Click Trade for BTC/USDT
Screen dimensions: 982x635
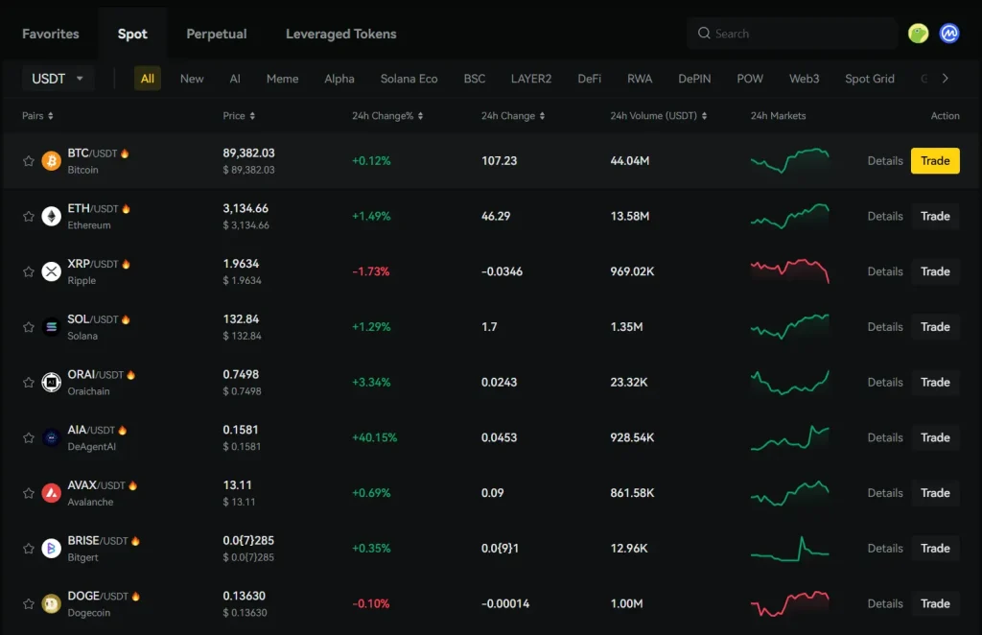[935, 160]
